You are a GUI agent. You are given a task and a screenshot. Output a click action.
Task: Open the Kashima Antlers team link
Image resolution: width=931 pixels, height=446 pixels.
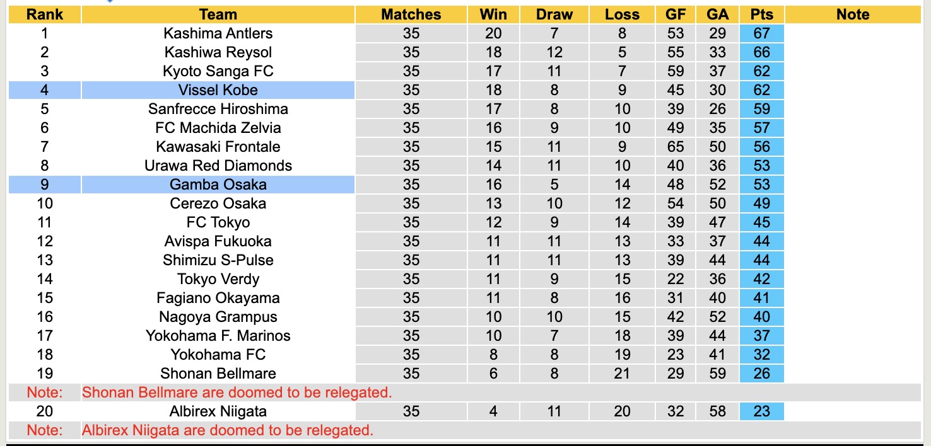coord(218,33)
